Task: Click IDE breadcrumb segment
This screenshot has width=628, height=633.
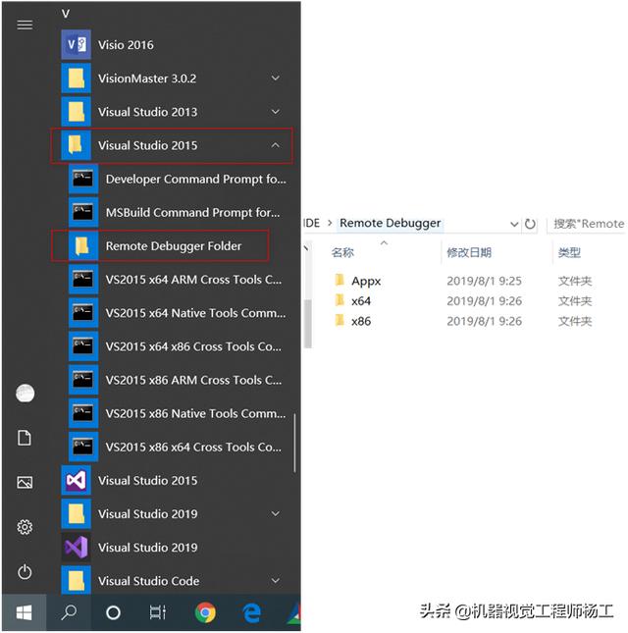Action: tap(312, 223)
